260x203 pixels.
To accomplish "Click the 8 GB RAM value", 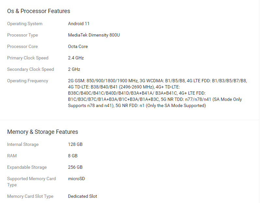I will (73, 156).
